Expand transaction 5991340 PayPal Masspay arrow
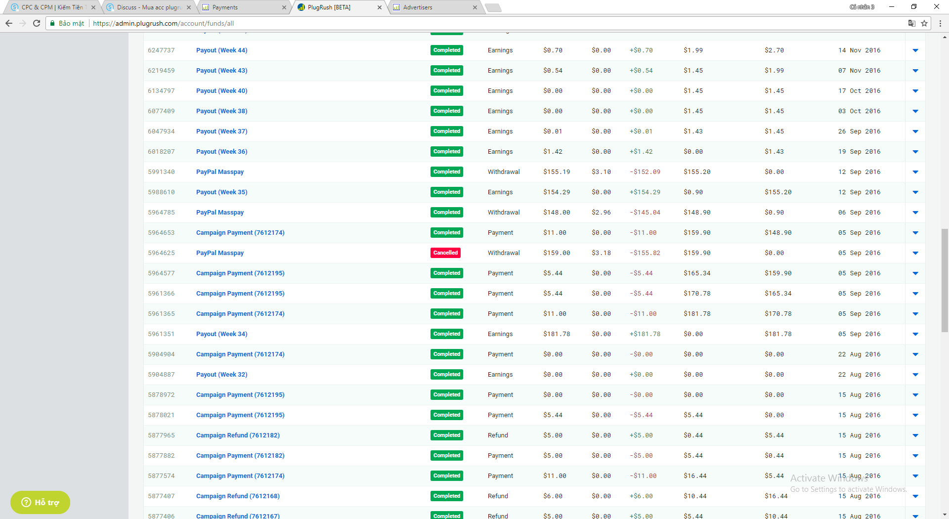 915,172
